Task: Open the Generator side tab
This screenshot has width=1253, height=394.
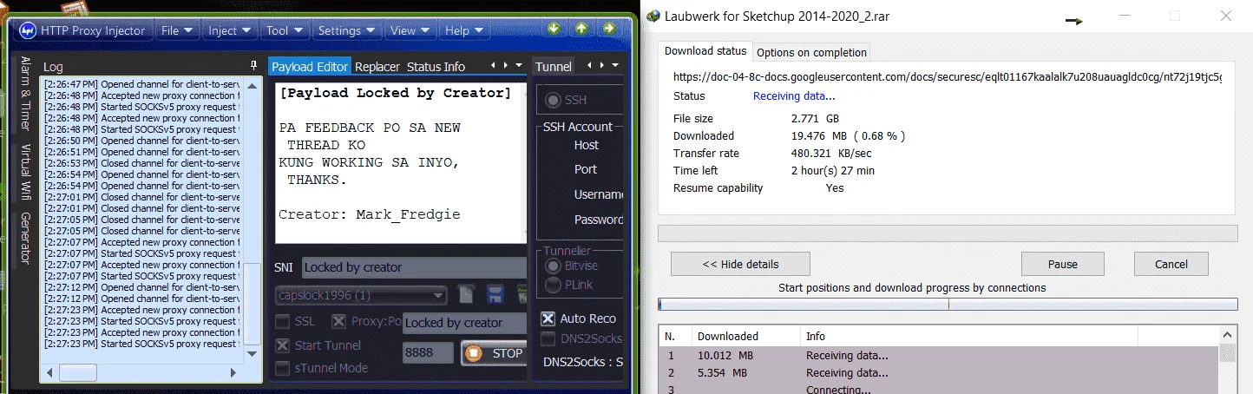Action: 25,238
